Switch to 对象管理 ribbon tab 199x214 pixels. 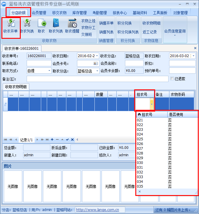click(180, 13)
